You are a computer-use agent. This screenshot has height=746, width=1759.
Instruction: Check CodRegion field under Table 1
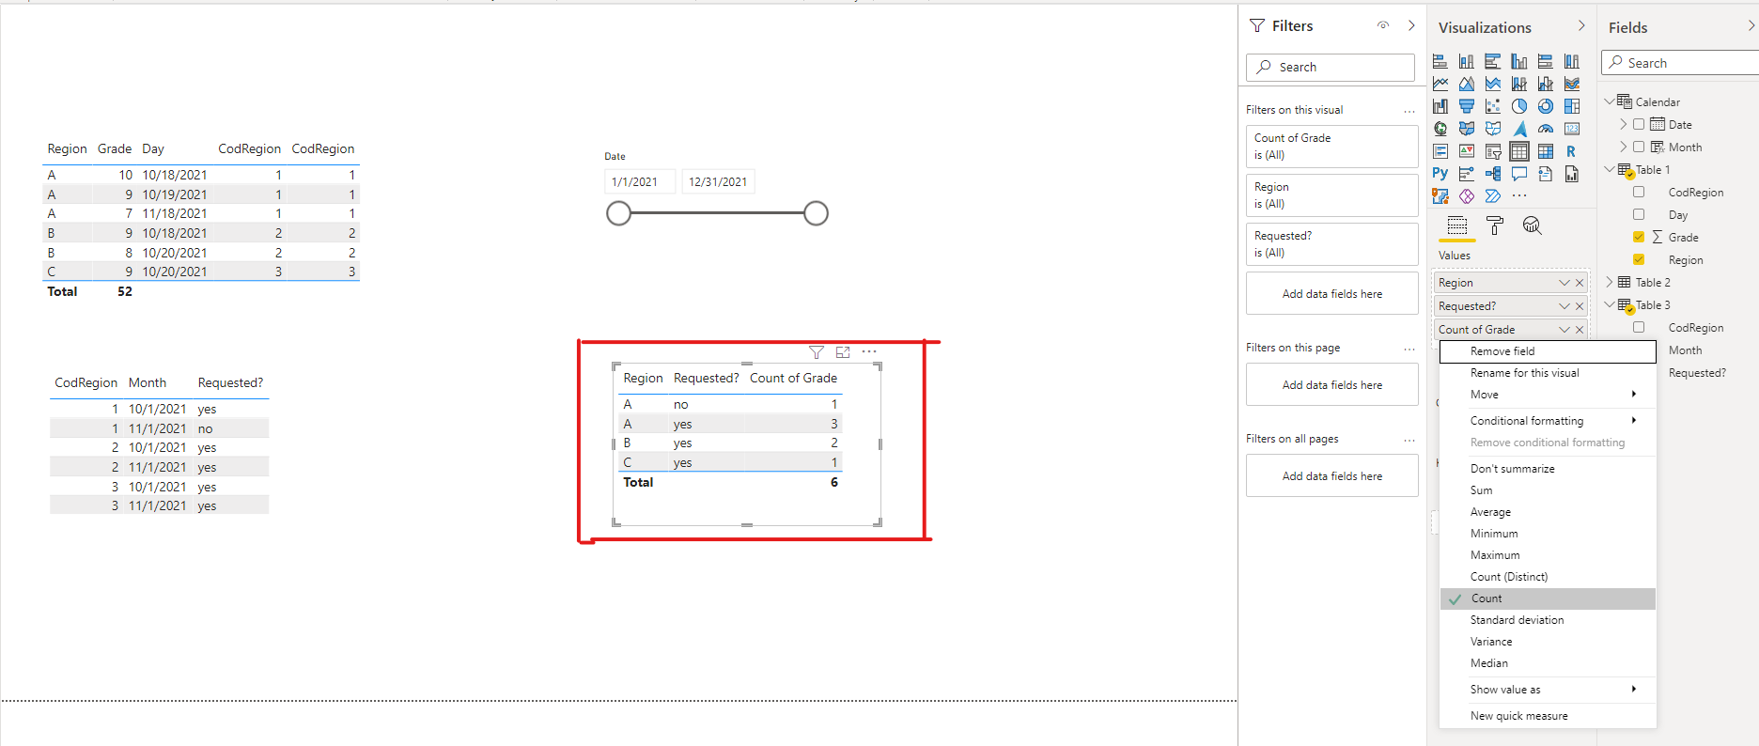[1639, 192]
